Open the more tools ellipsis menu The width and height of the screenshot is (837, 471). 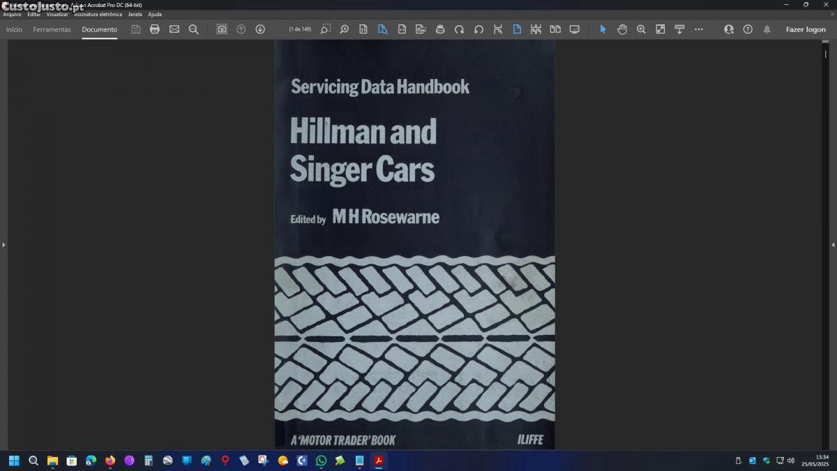699,29
